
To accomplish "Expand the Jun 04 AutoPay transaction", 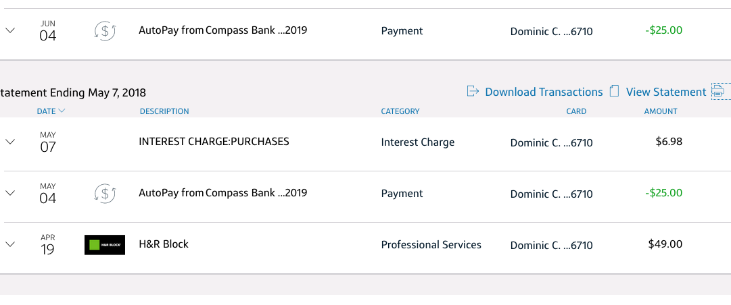I will pos(10,30).
